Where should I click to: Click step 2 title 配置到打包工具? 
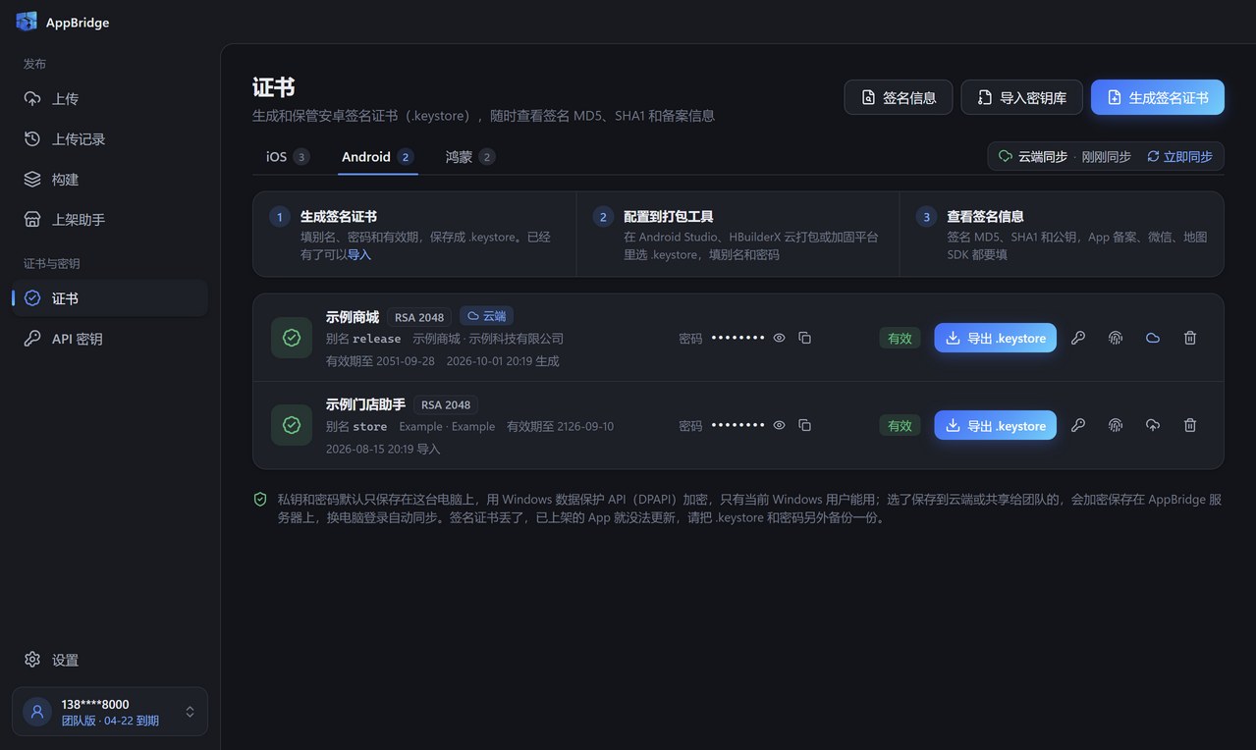click(x=669, y=216)
